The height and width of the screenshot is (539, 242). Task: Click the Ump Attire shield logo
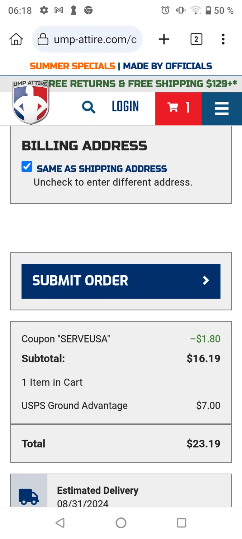point(31,103)
